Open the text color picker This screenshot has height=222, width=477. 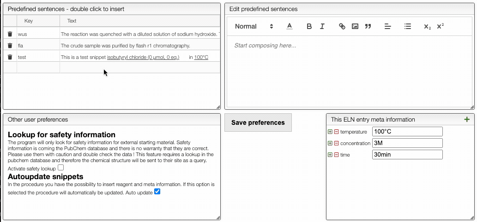(x=290, y=26)
